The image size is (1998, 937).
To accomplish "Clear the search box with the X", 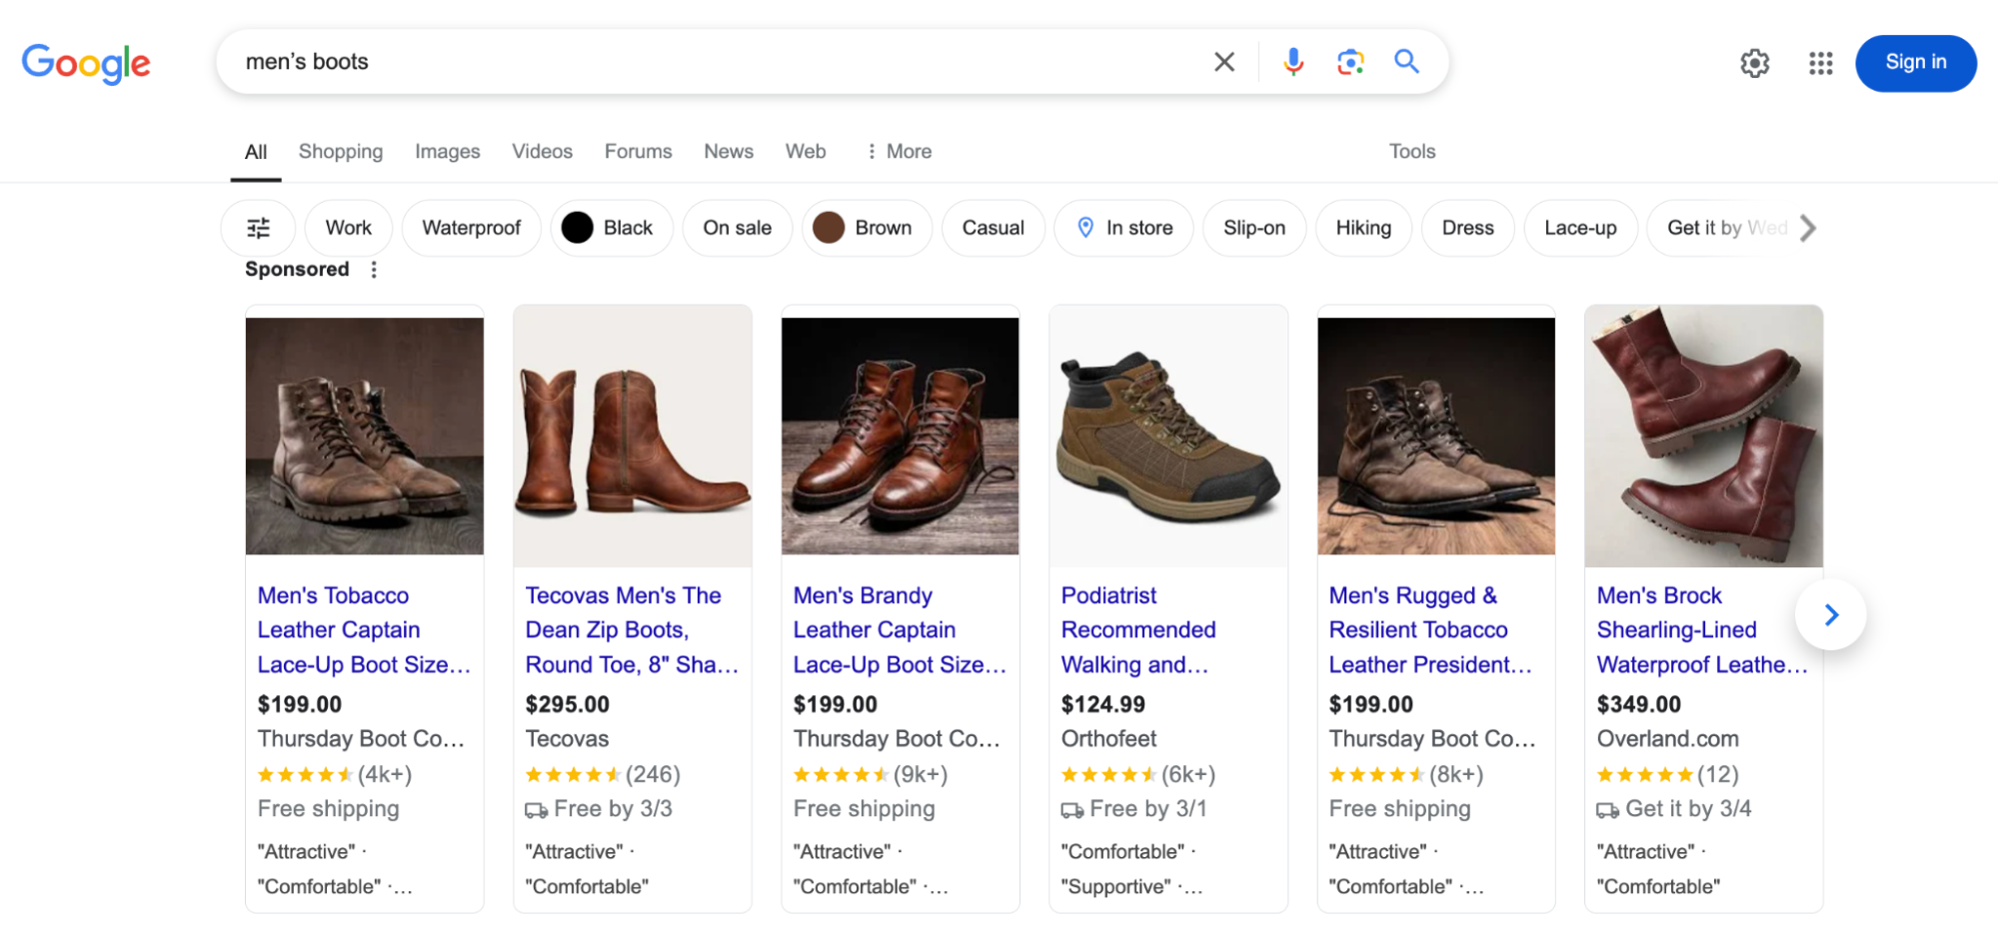I will click(1223, 61).
